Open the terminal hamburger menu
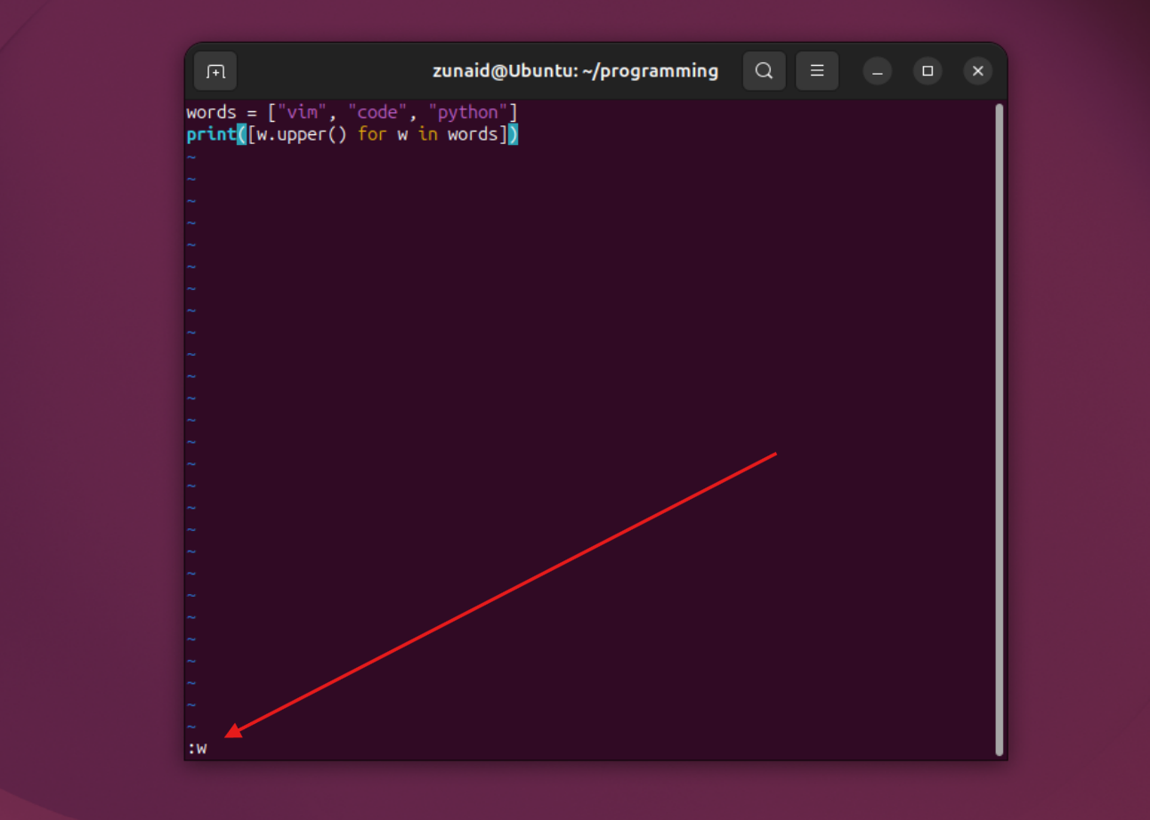Image resolution: width=1150 pixels, height=820 pixels. coord(817,71)
